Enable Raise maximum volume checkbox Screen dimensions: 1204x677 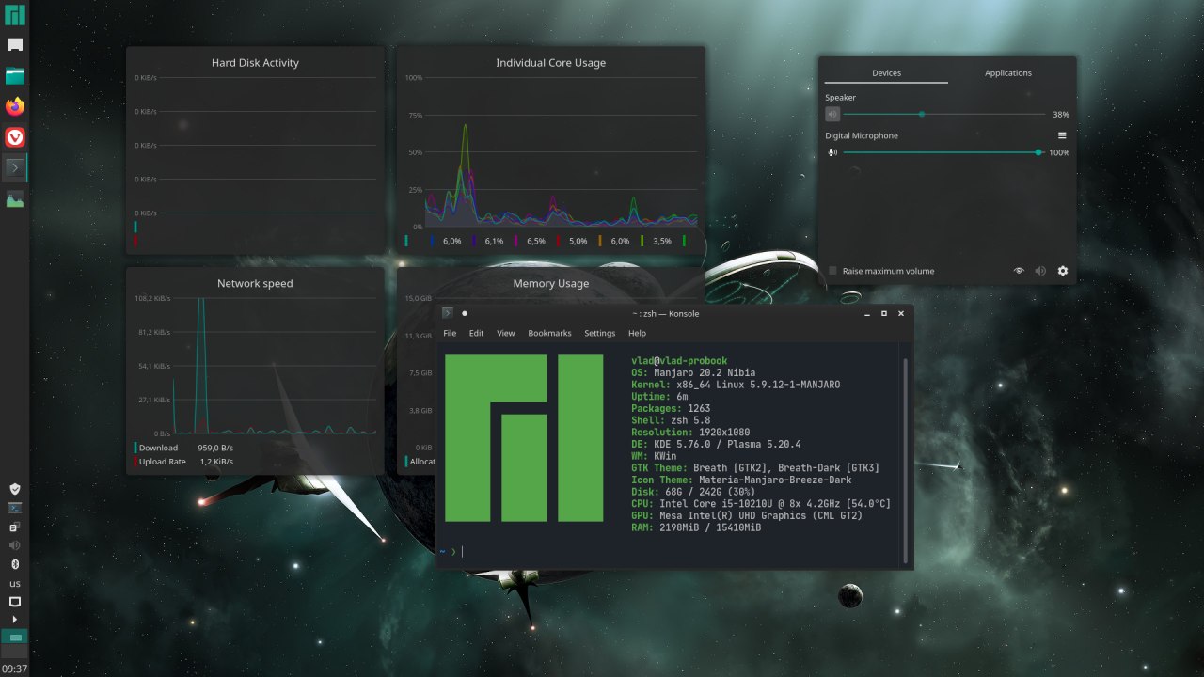click(x=833, y=271)
